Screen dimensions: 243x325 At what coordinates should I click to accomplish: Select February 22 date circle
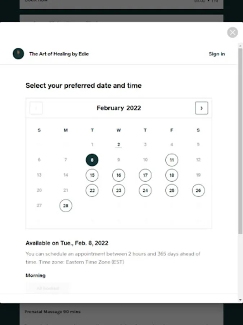[x=92, y=190]
